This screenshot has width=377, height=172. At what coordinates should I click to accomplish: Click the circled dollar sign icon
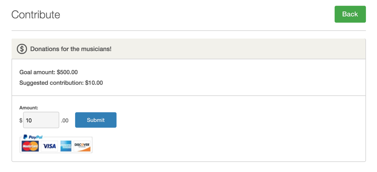click(22, 49)
